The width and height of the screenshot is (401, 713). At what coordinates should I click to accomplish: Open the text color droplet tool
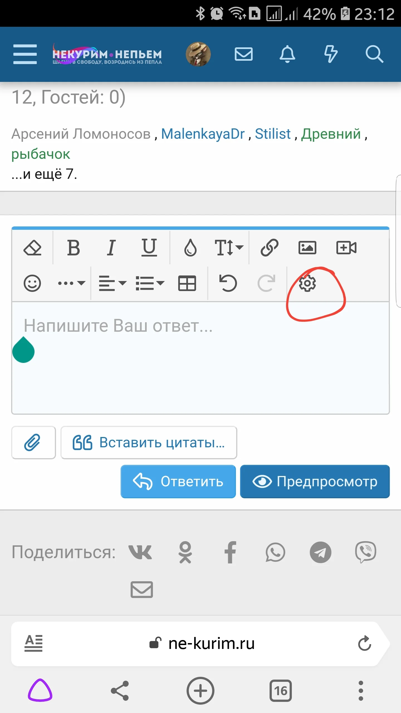click(190, 247)
